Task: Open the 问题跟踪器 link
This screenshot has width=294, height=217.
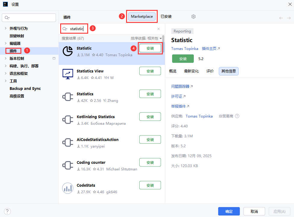Action: 182,87
